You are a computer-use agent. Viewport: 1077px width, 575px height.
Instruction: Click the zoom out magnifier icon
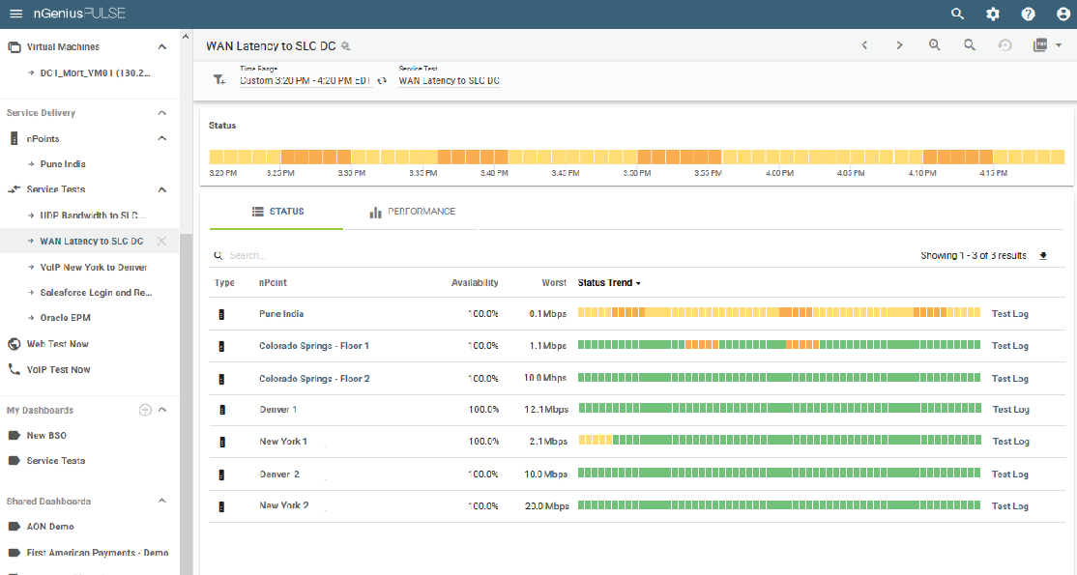pyautogui.click(x=969, y=45)
